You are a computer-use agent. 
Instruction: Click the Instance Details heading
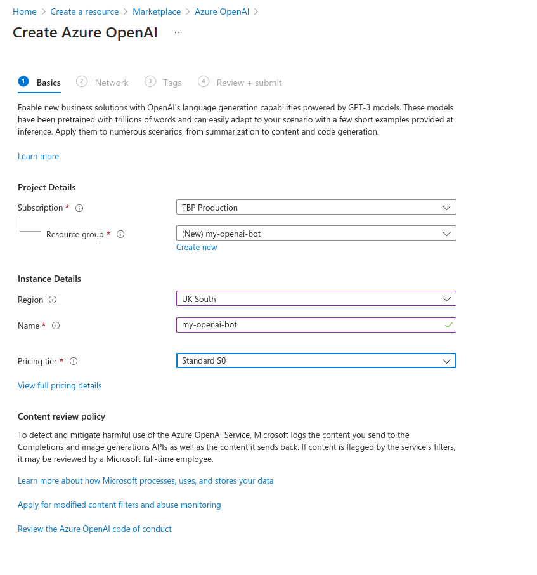click(49, 279)
